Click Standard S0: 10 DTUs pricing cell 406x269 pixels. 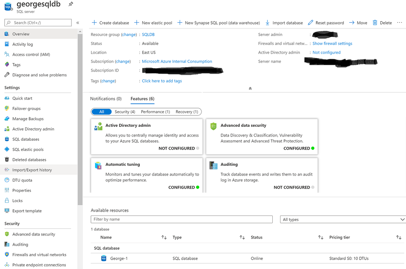coord(349,258)
